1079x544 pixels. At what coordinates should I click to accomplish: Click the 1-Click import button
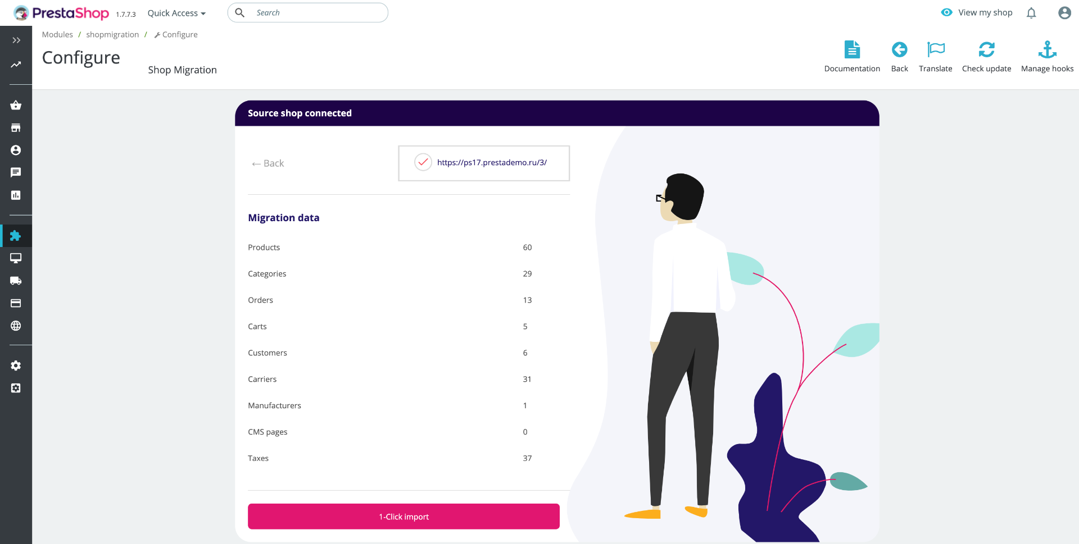404,516
